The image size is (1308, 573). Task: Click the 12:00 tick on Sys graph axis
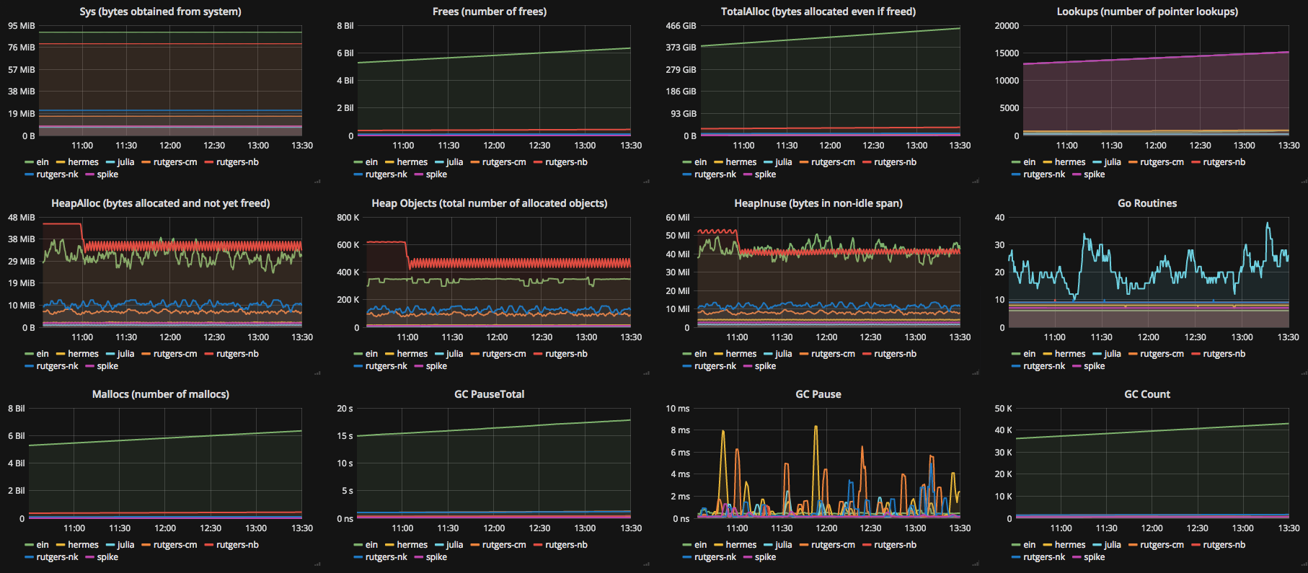click(170, 146)
